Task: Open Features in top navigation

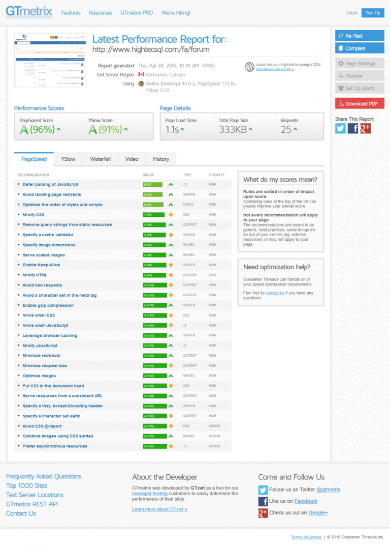Action: 71,13
